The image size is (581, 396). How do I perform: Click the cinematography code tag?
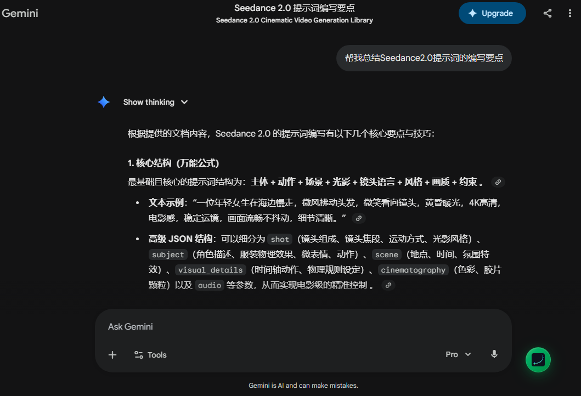(x=413, y=270)
